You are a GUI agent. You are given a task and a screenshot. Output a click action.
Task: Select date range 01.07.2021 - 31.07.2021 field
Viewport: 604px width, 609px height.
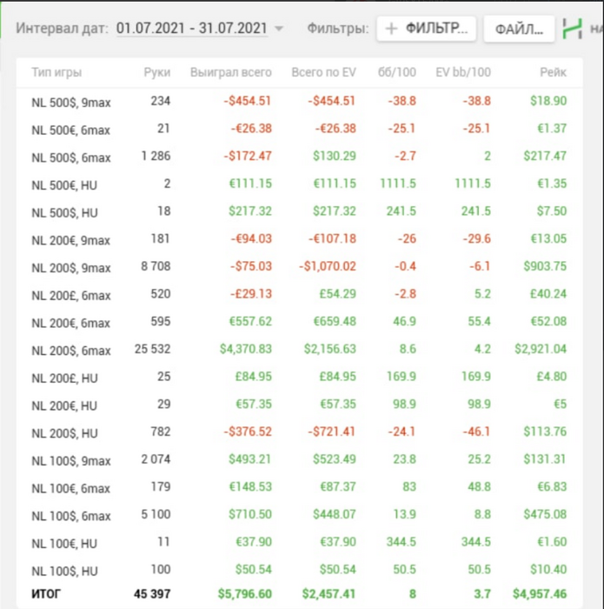point(192,29)
